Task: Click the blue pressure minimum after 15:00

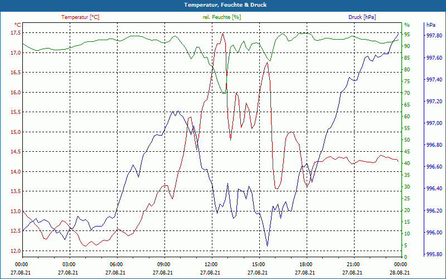Action: 268,246
